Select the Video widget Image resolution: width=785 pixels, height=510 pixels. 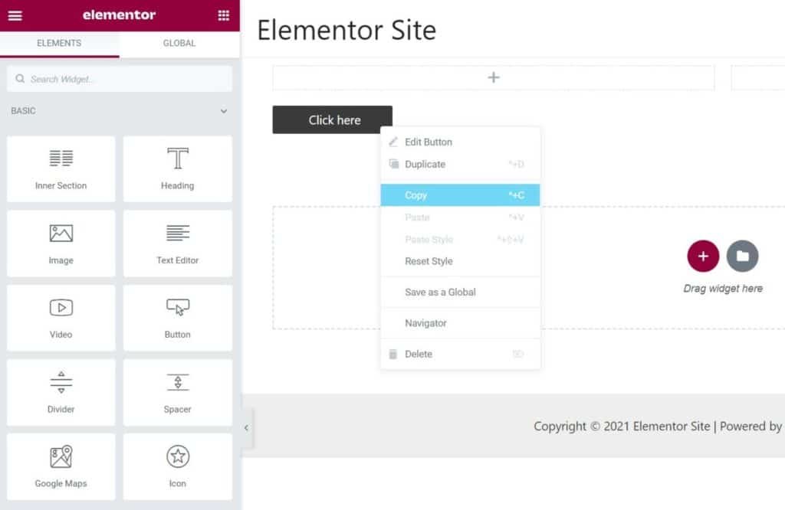[61, 318]
